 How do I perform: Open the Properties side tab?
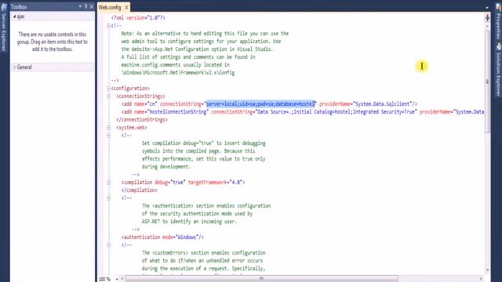(499, 26)
